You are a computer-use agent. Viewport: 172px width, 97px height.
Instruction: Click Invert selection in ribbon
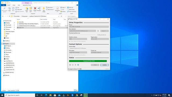pos(71,11)
